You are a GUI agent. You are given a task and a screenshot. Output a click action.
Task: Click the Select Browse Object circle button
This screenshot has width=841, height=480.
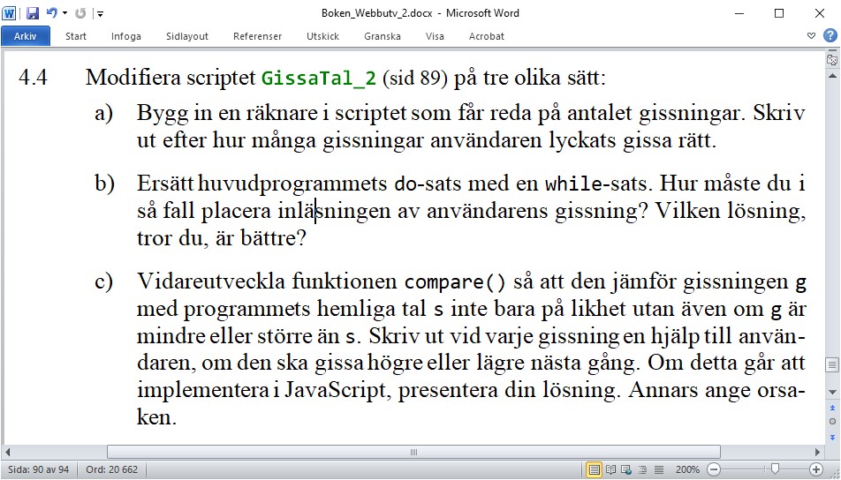click(831, 423)
